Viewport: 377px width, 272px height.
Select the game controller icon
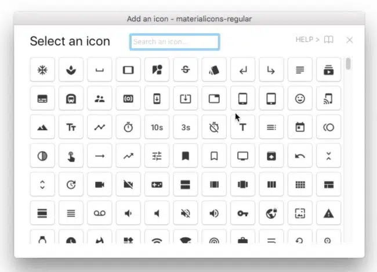pyautogui.click(x=157, y=184)
